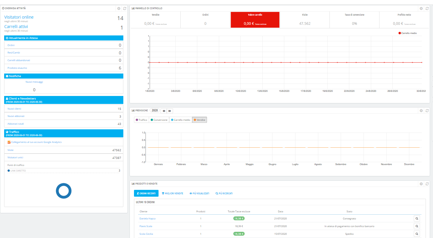Image resolution: width=433 pixels, height=238 pixels.
Task: Open Prodotto esaurito list
Action: click(x=17, y=68)
